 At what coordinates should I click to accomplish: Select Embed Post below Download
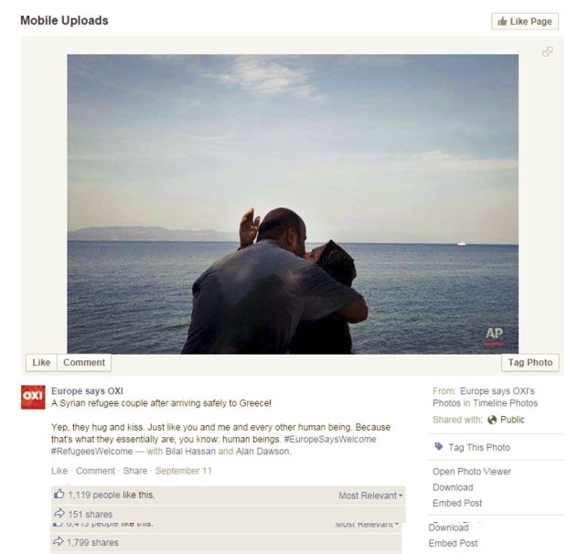click(x=457, y=503)
